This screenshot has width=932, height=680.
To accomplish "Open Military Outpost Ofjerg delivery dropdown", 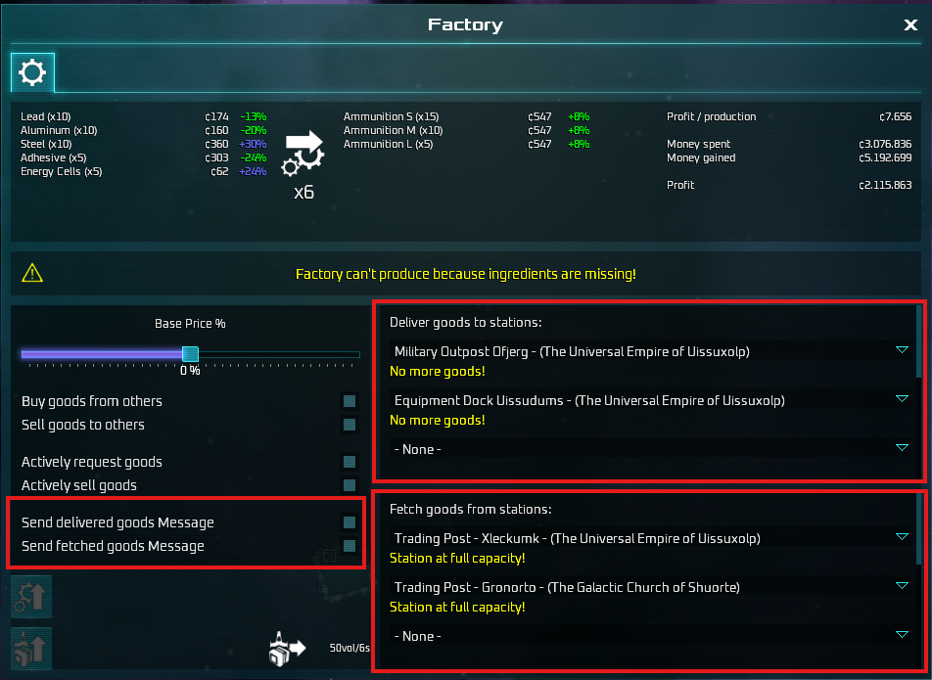I will (902, 350).
